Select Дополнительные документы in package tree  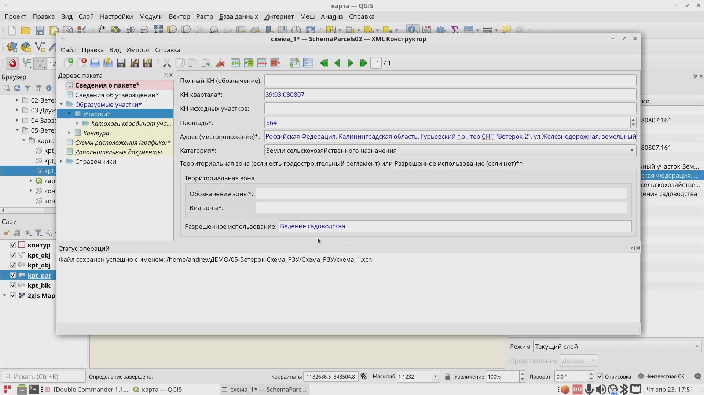tap(118, 152)
